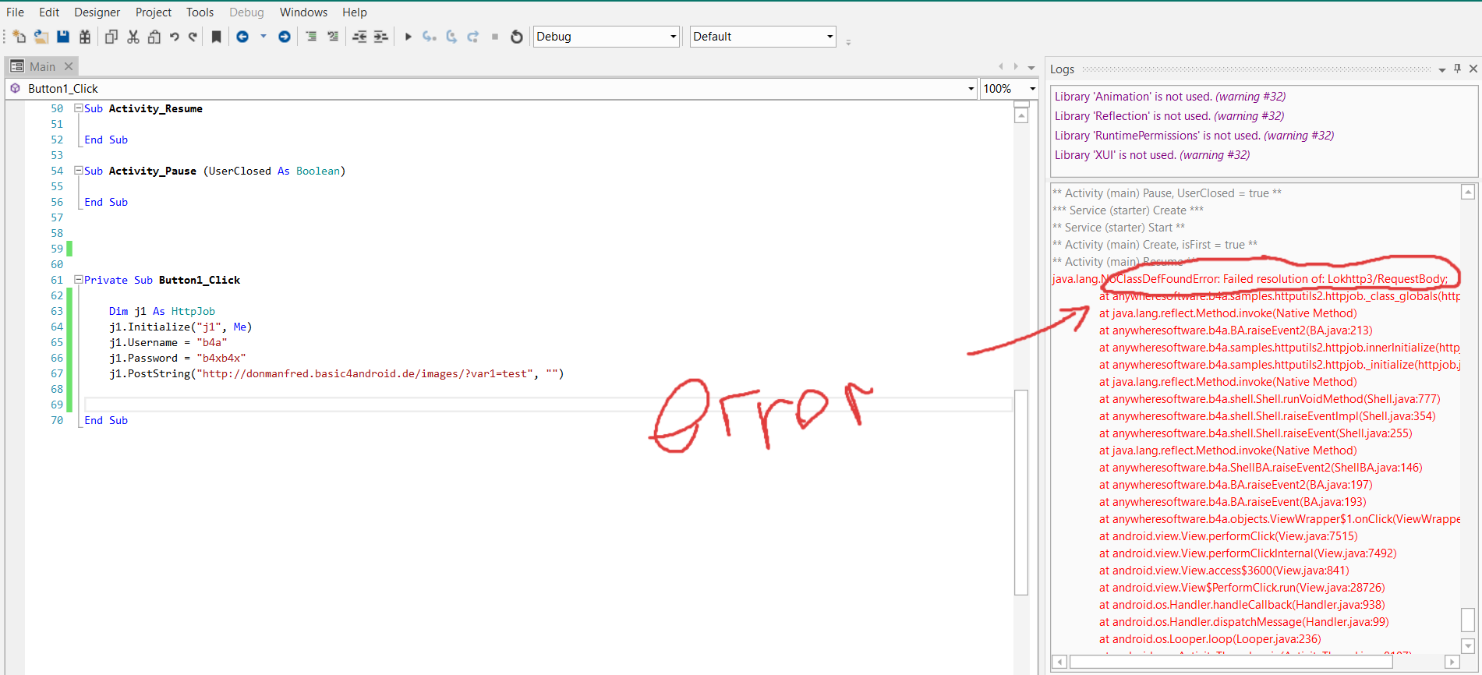Open the Edit menu
The width and height of the screenshot is (1482, 675).
(x=49, y=12)
